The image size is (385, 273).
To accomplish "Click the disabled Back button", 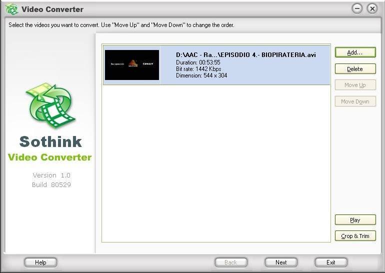I will (x=231, y=262).
